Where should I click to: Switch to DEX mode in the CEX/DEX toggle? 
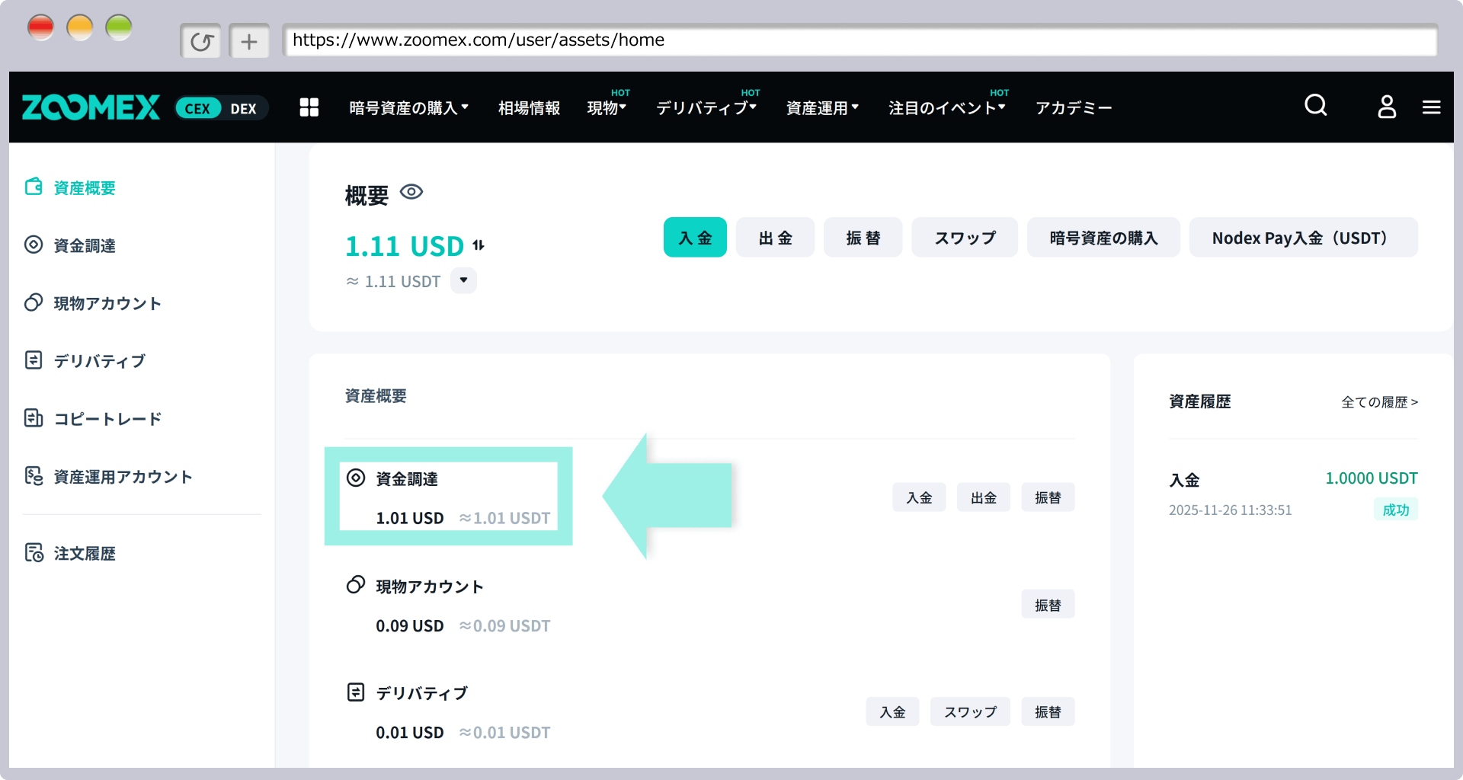pos(244,108)
